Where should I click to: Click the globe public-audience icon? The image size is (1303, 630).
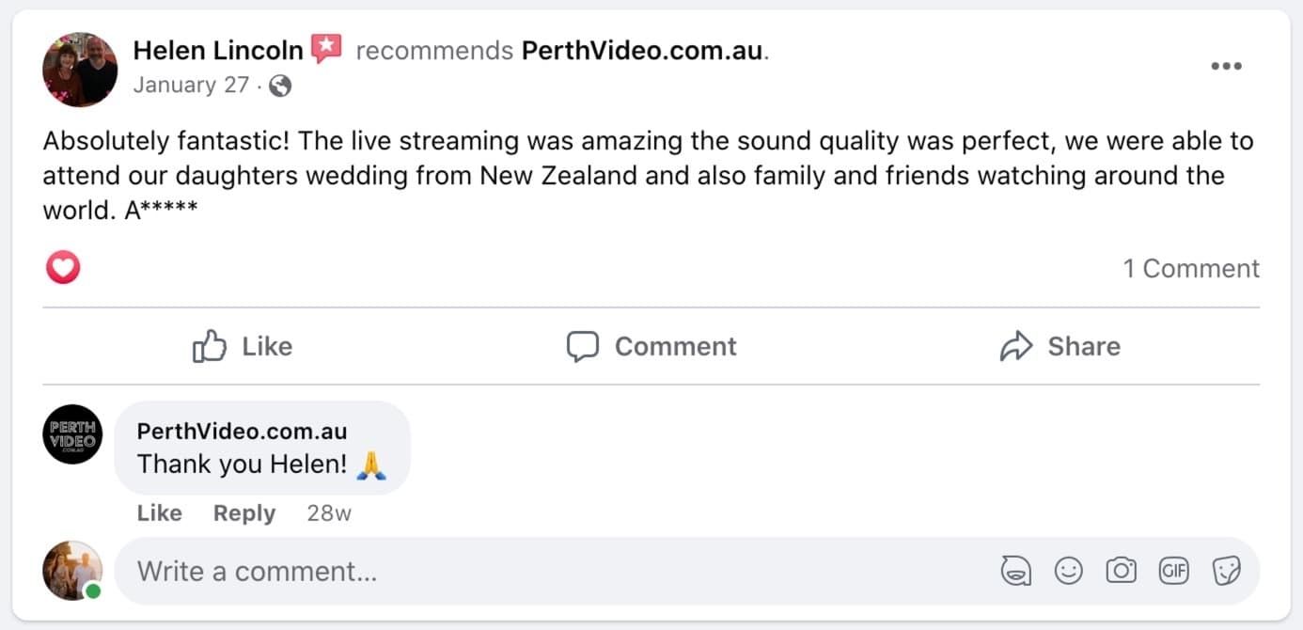pyautogui.click(x=280, y=87)
